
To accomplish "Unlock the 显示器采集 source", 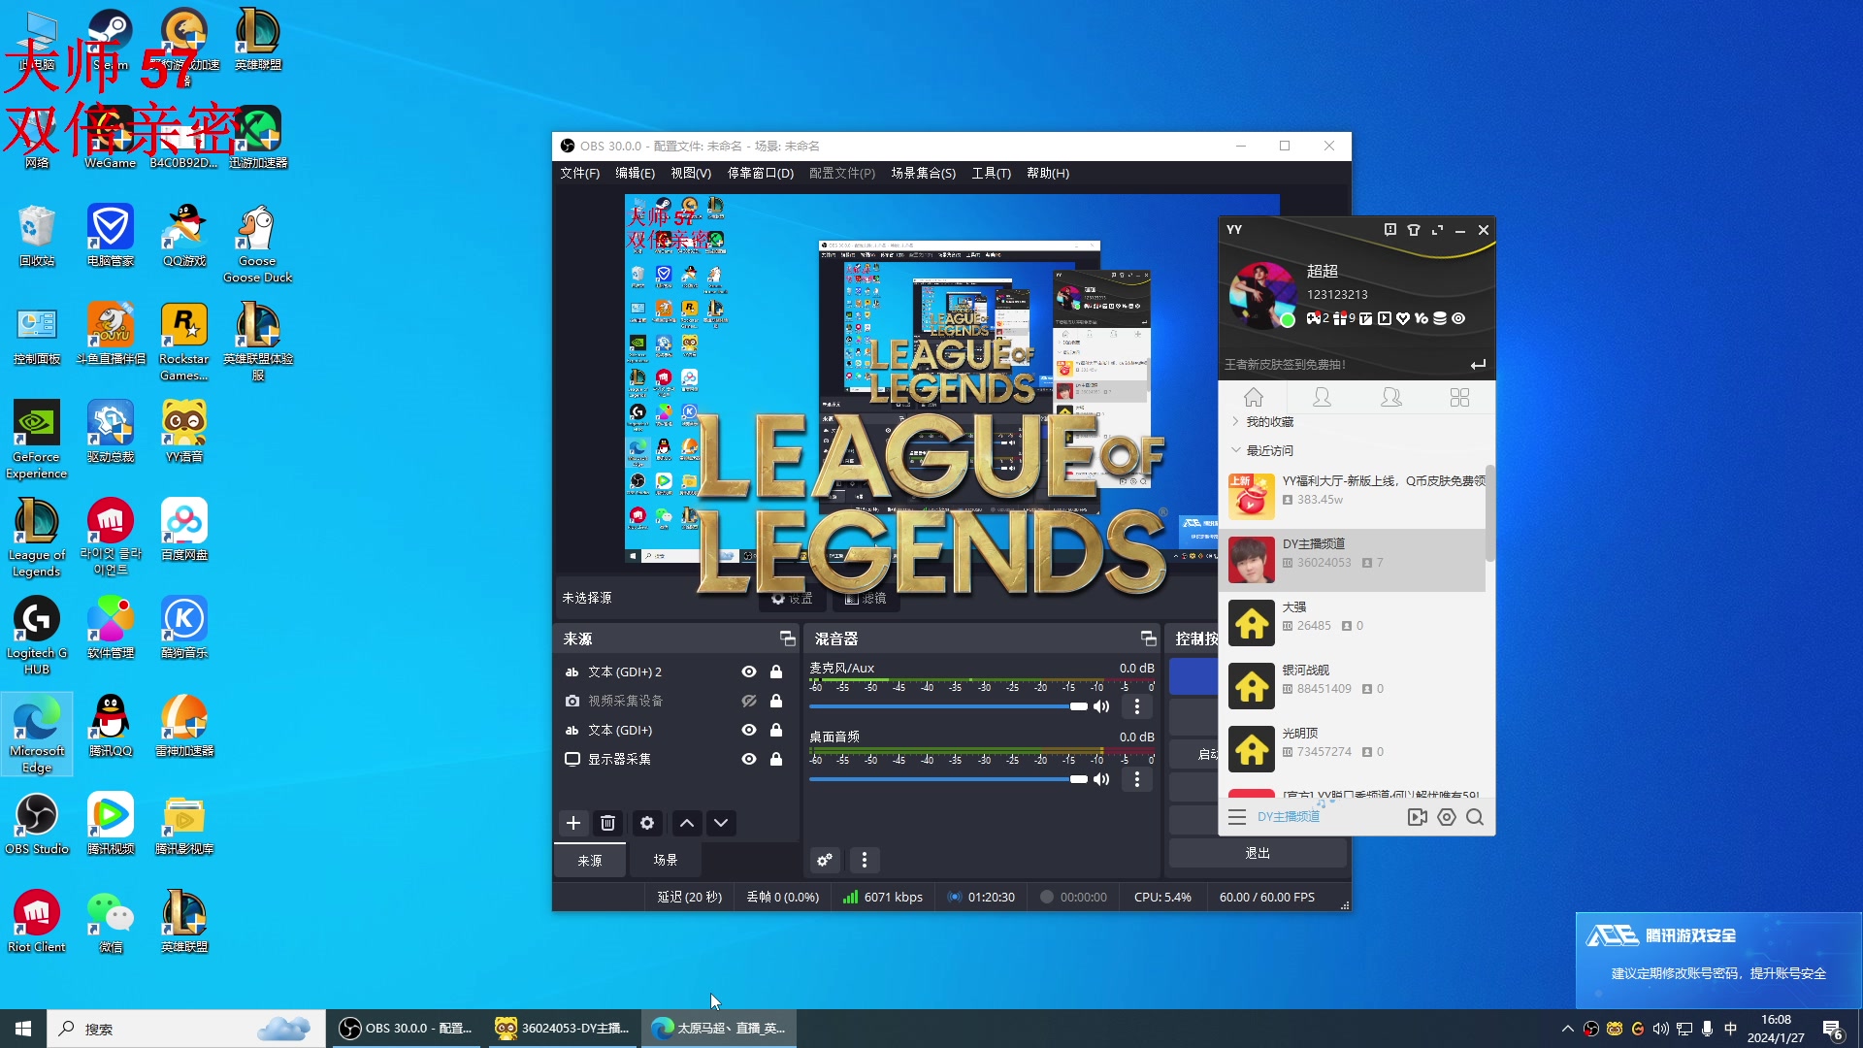I will [x=776, y=759].
